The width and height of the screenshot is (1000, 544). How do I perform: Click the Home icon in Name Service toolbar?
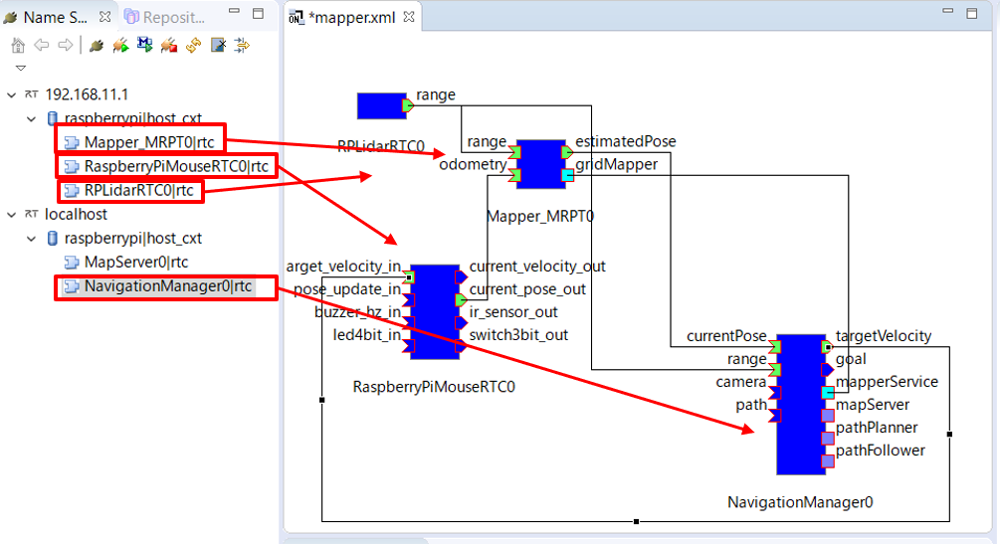[x=17, y=45]
